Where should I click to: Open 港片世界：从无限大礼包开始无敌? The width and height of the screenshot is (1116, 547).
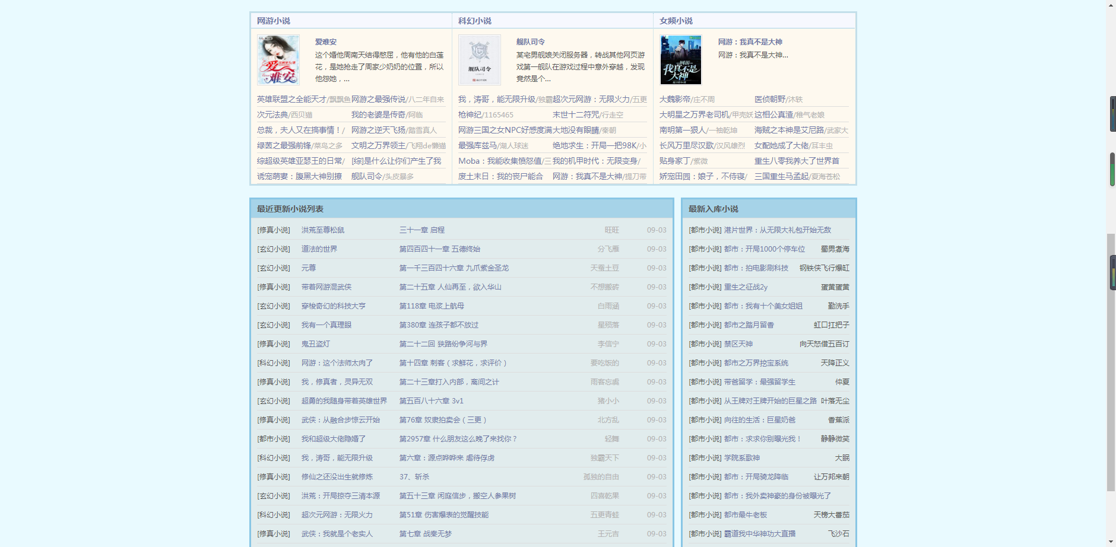click(x=778, y=230)
